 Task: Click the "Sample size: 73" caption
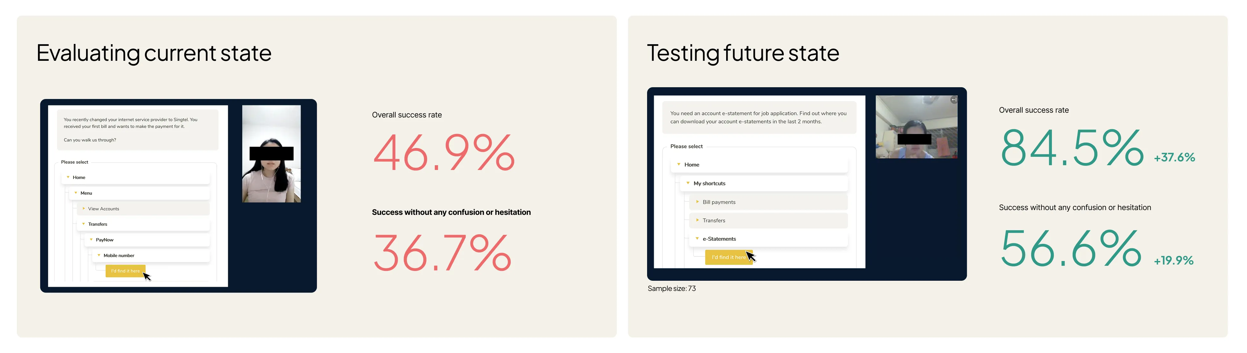[671, 288]
